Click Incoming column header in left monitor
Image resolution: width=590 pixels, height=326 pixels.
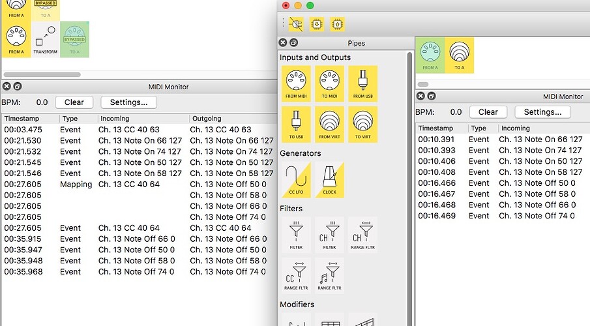143,119
